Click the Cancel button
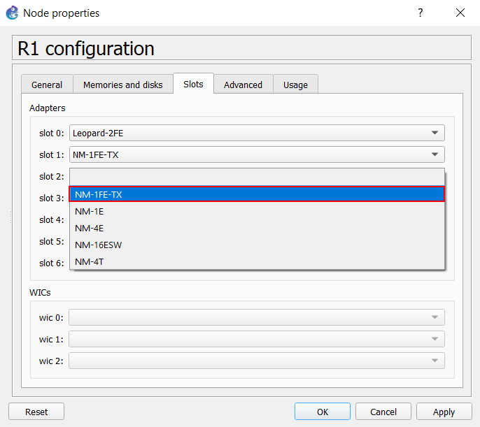This screenshot has height=427, width=480. pyautogui.click(x=383, y=412)
